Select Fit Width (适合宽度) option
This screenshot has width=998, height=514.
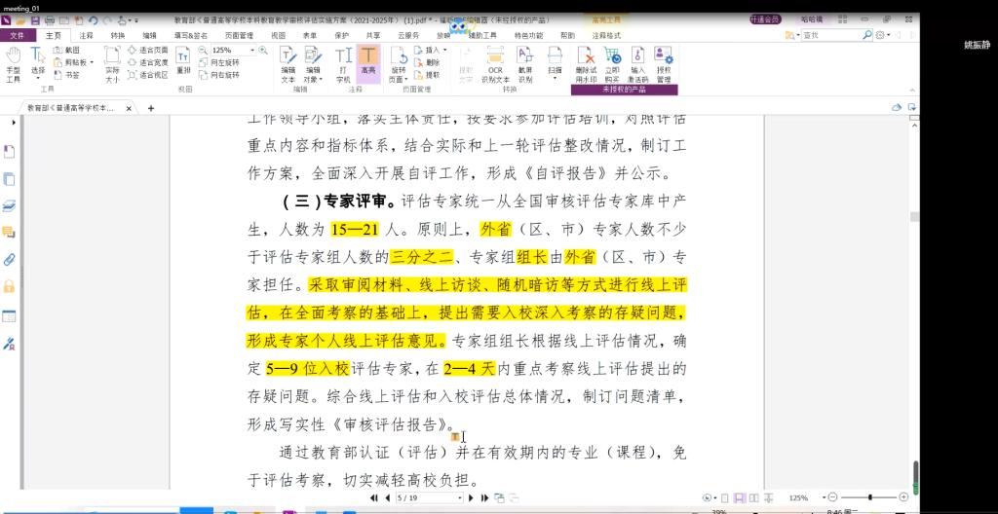tap(147, 62)
